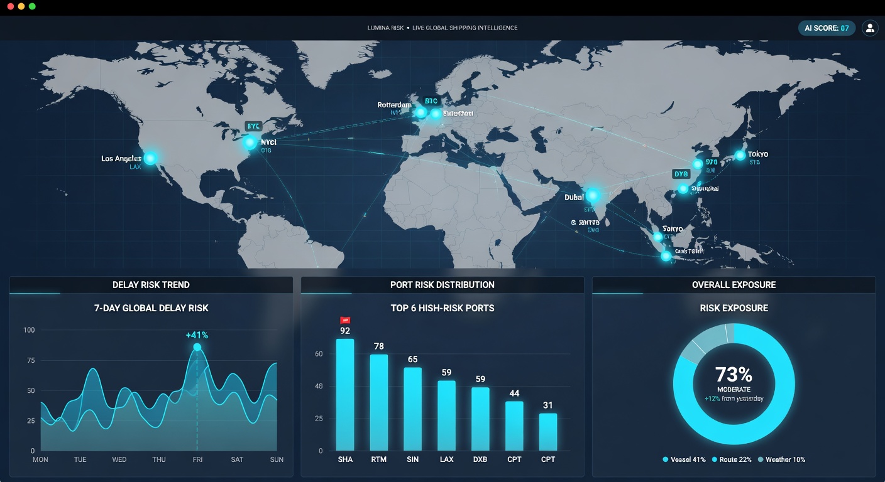Screen dimensions: 885x482
Task: Select the RTM bar showing 78
Action: 379,402
